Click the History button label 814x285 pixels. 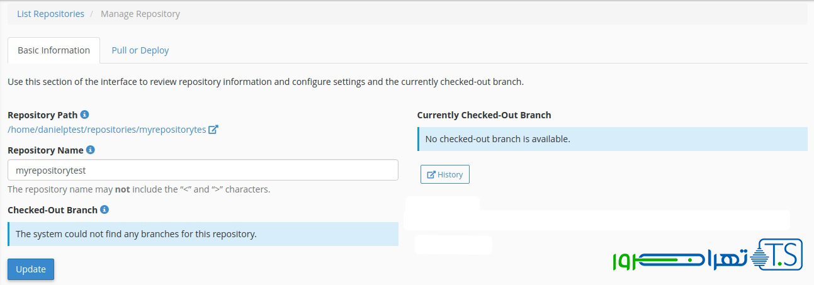[x=450, y=174]
